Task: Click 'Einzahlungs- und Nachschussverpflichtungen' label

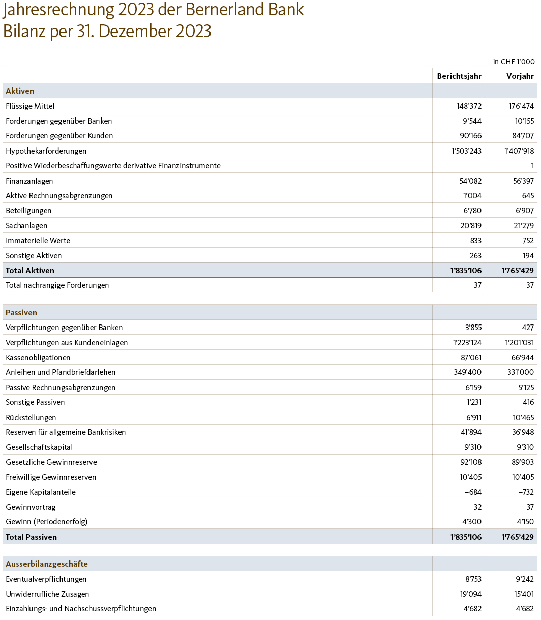Action: pos(81,609)
